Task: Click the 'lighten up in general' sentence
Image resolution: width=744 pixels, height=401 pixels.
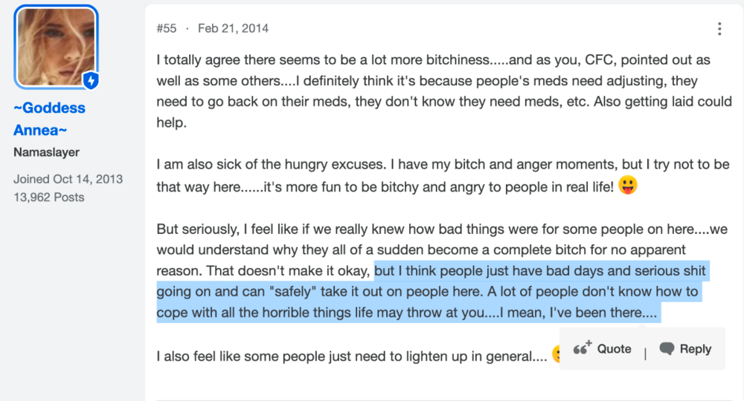Action: pos(352,356)
